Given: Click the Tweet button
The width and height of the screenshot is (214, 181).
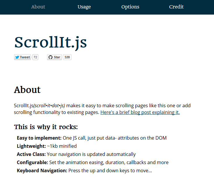Looking at the screenshot, I should [22, 57].
